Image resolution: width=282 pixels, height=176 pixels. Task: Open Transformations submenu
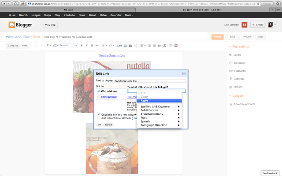point(159,114)
